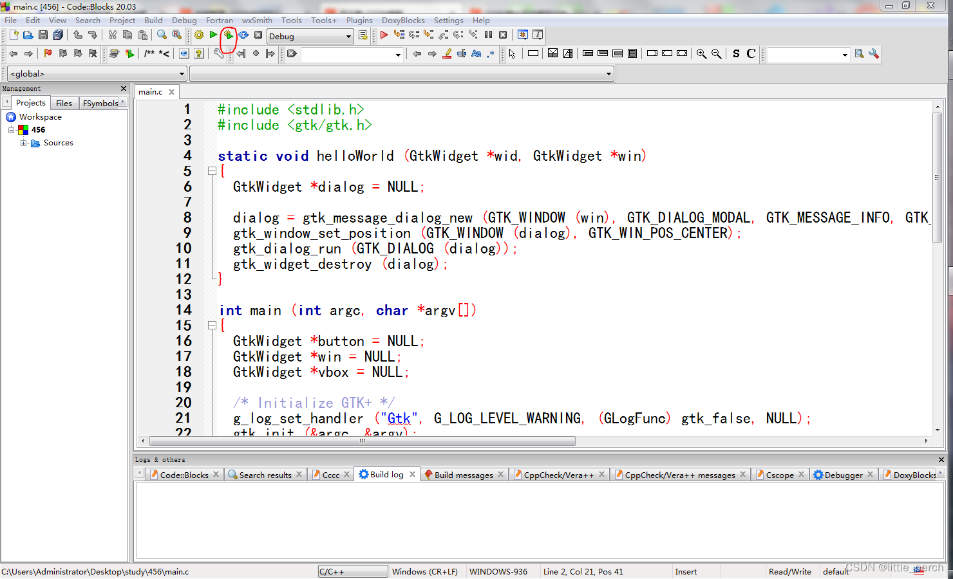The image size is (953, 579).
Task: Cut the selection with the scissors icon
Action: tap(113, 35)
